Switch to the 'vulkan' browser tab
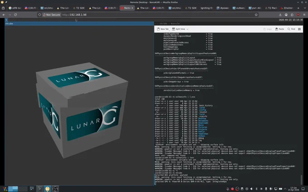The image size is (308, 192). (239, 8)
